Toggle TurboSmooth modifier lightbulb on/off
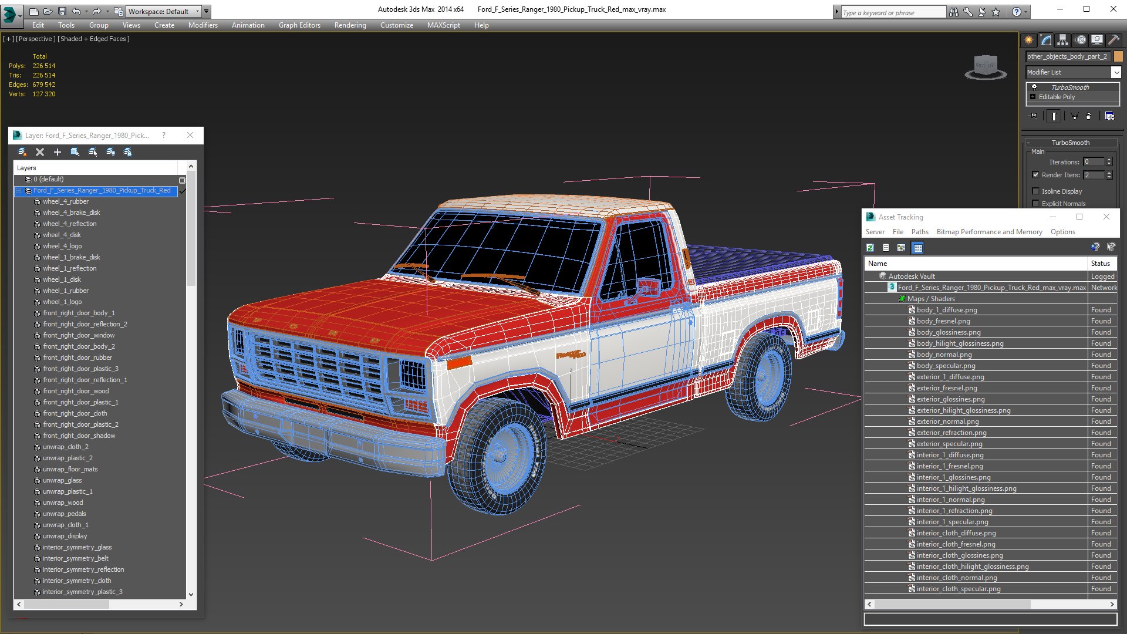Image resolution: width=1127 pixels, height=634 pixels. 1034,87
